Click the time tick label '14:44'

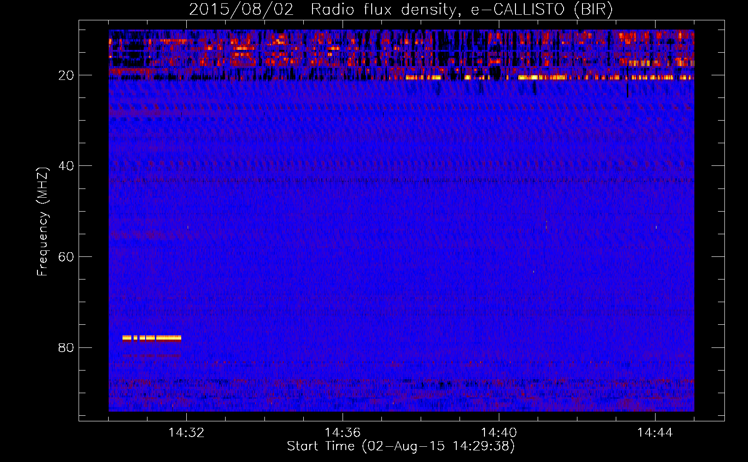[x=655, y=432]
